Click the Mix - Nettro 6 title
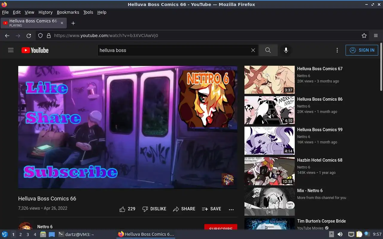383x239 pixels. [310, 191]
